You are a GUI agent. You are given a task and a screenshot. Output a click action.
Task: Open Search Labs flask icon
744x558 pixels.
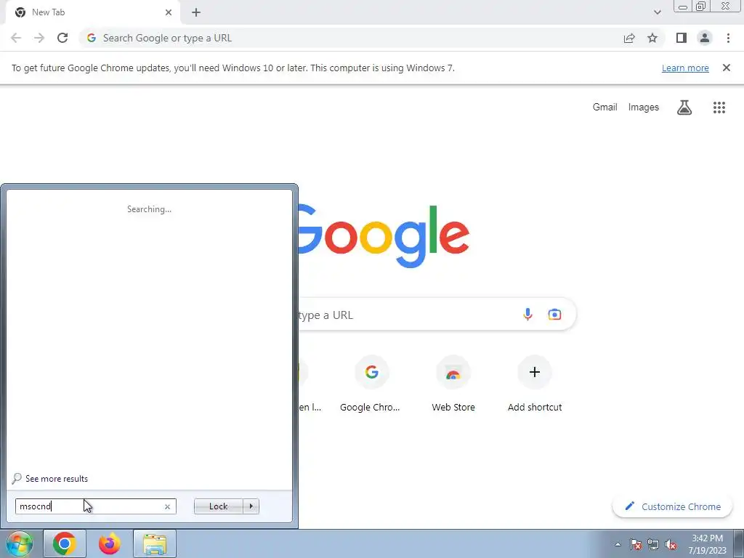pyautogui.click(x=684, y=108)
